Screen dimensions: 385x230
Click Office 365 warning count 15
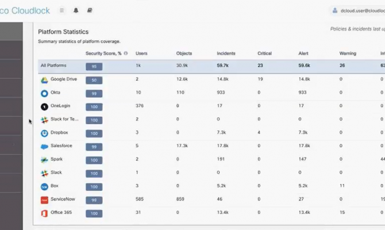[342, 212]
